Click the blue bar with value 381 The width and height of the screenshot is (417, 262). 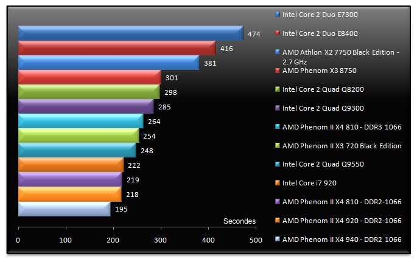click(109, 63)
